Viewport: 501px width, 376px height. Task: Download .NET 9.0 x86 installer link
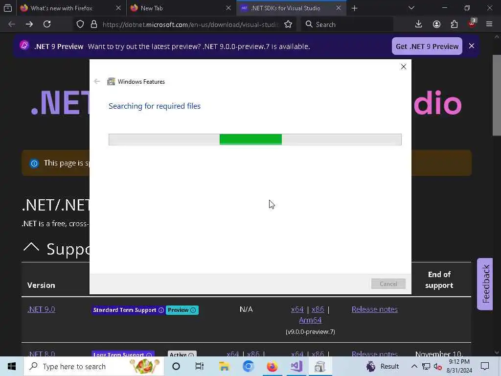point(318,309)
